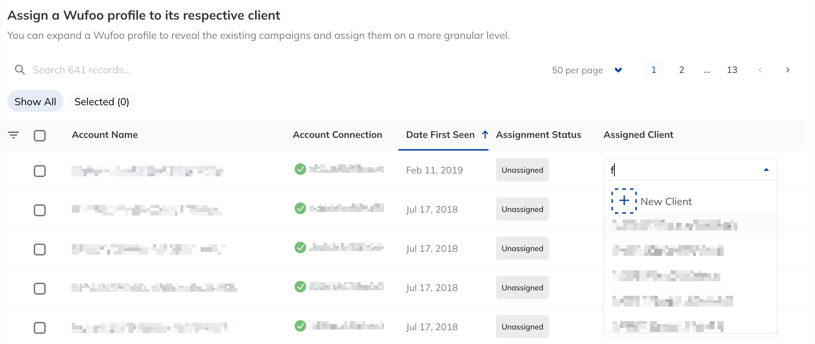Sort by the Account Name column
Viewport: 815px width, 344px height.
click(x=105, y=135)
